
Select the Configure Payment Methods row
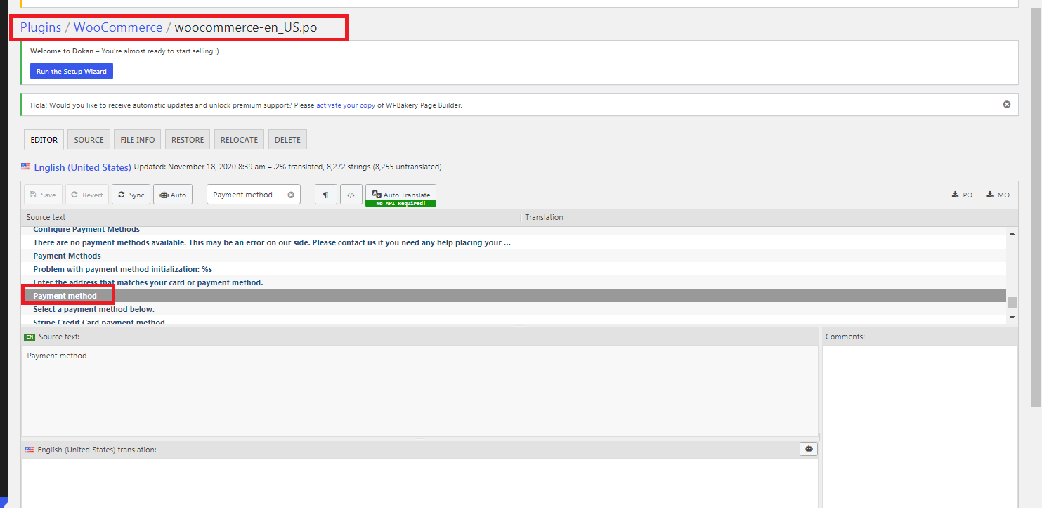[x=514, y=230]
